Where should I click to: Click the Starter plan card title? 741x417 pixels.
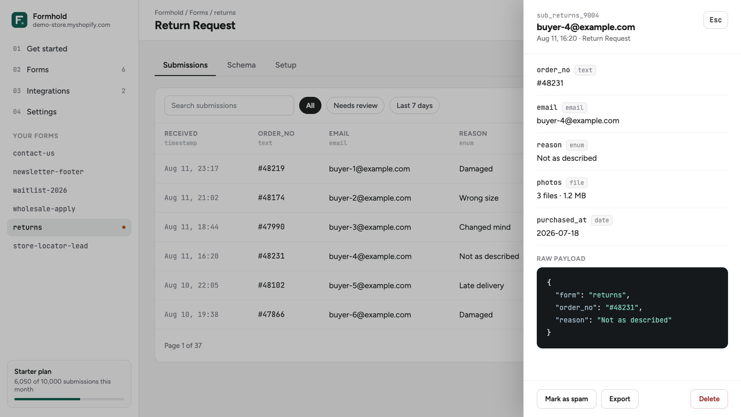33,372
